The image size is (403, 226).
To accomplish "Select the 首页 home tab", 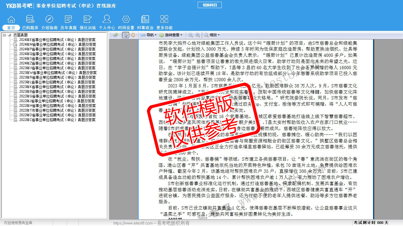I will click(x=11, y=28).
